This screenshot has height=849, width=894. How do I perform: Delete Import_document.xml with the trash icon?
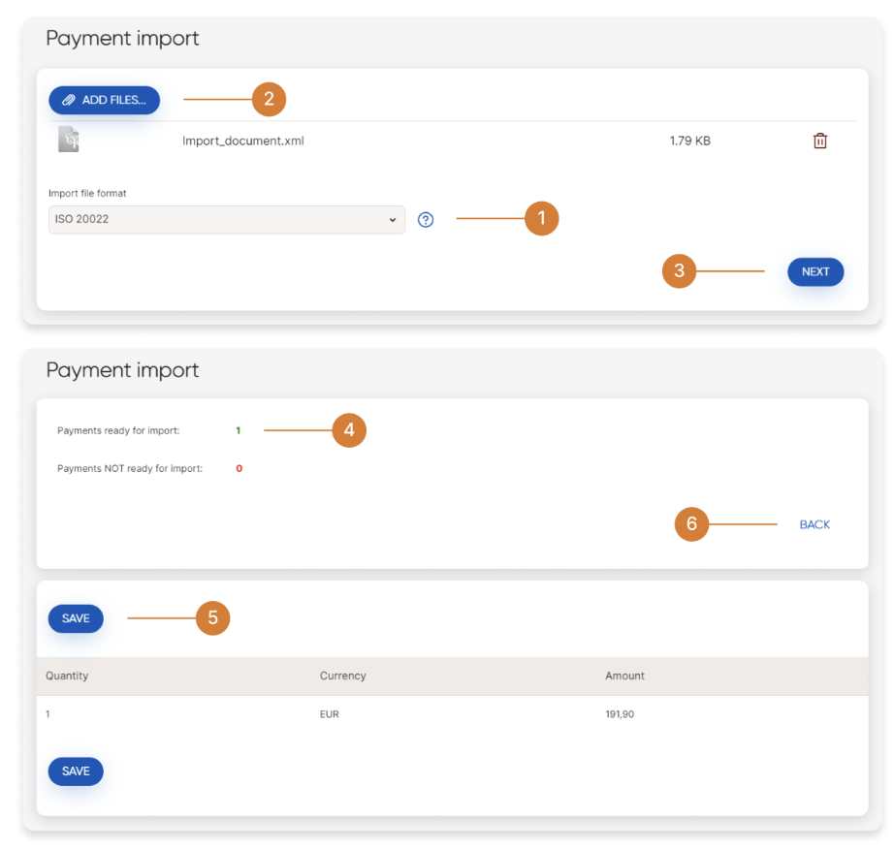coord(819,141)
